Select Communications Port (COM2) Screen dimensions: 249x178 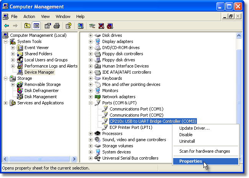click(x=136, y=115)
